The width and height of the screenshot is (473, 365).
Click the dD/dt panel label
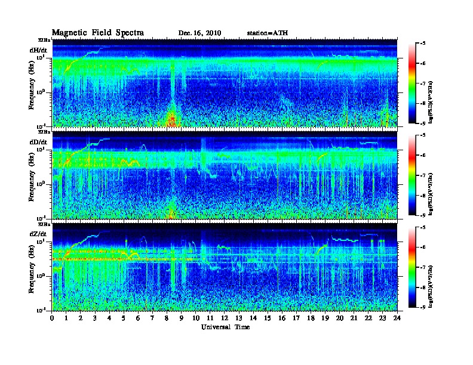38,142
